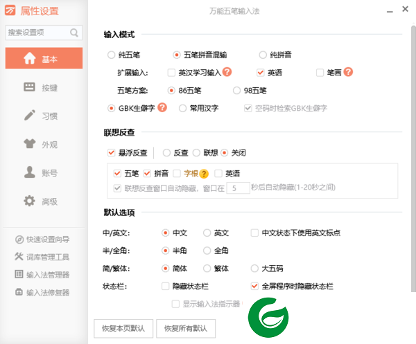Click the auto-hide seconds field showing 5
The height and width of the screenshot is (344, 416).
(x=238, y=188)
